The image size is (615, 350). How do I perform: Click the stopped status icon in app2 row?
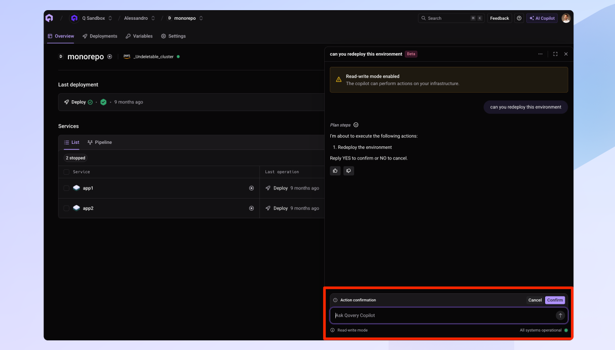[251, 208]
